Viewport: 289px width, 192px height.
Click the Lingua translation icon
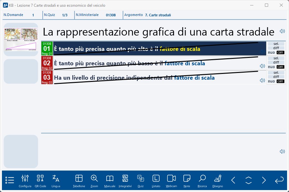(x=56, y=180)
